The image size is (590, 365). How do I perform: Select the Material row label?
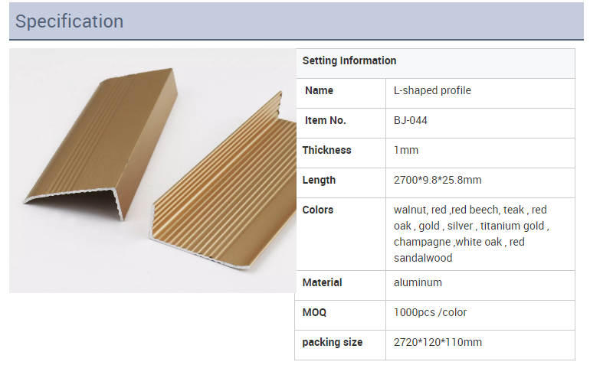pos(322,282)
